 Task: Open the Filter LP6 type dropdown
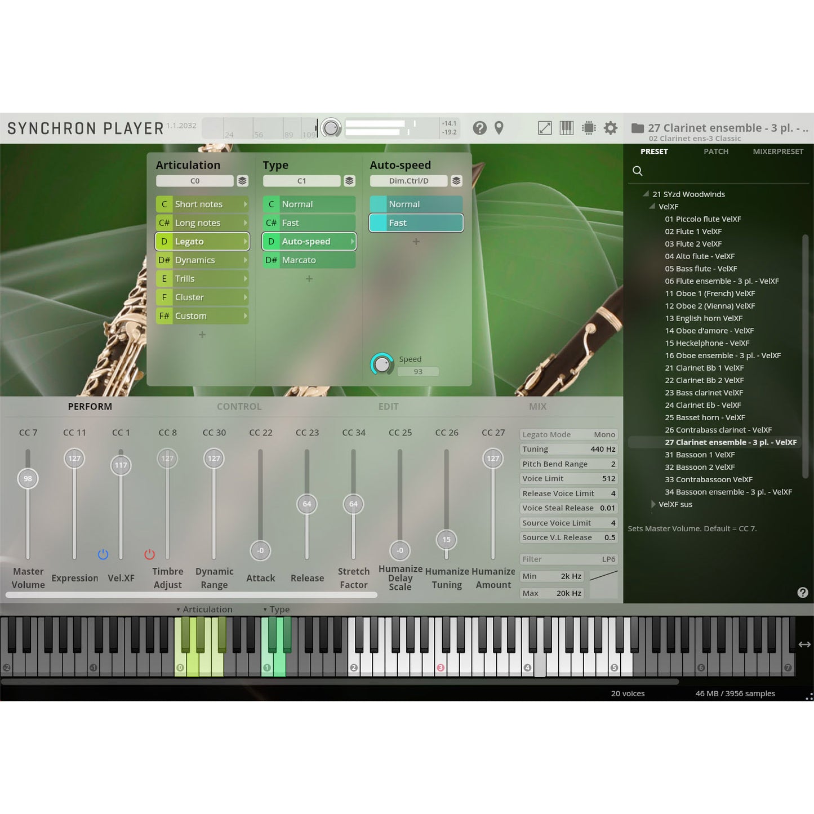(568, 559)
